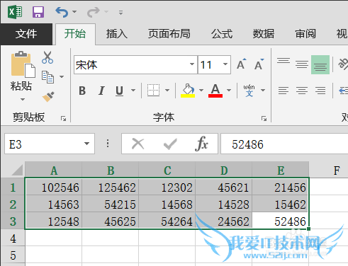Confirm entry with the check mark
The image size is (348, 266).
pyautogui.click(x=170, y=144)
